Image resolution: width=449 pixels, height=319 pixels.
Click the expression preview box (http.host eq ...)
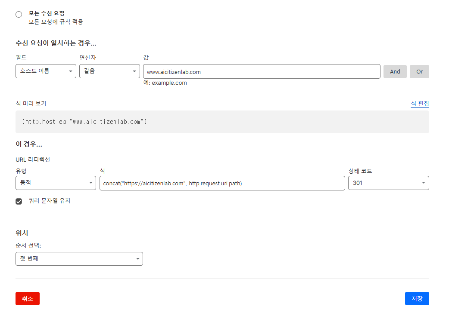click(222, 122)
